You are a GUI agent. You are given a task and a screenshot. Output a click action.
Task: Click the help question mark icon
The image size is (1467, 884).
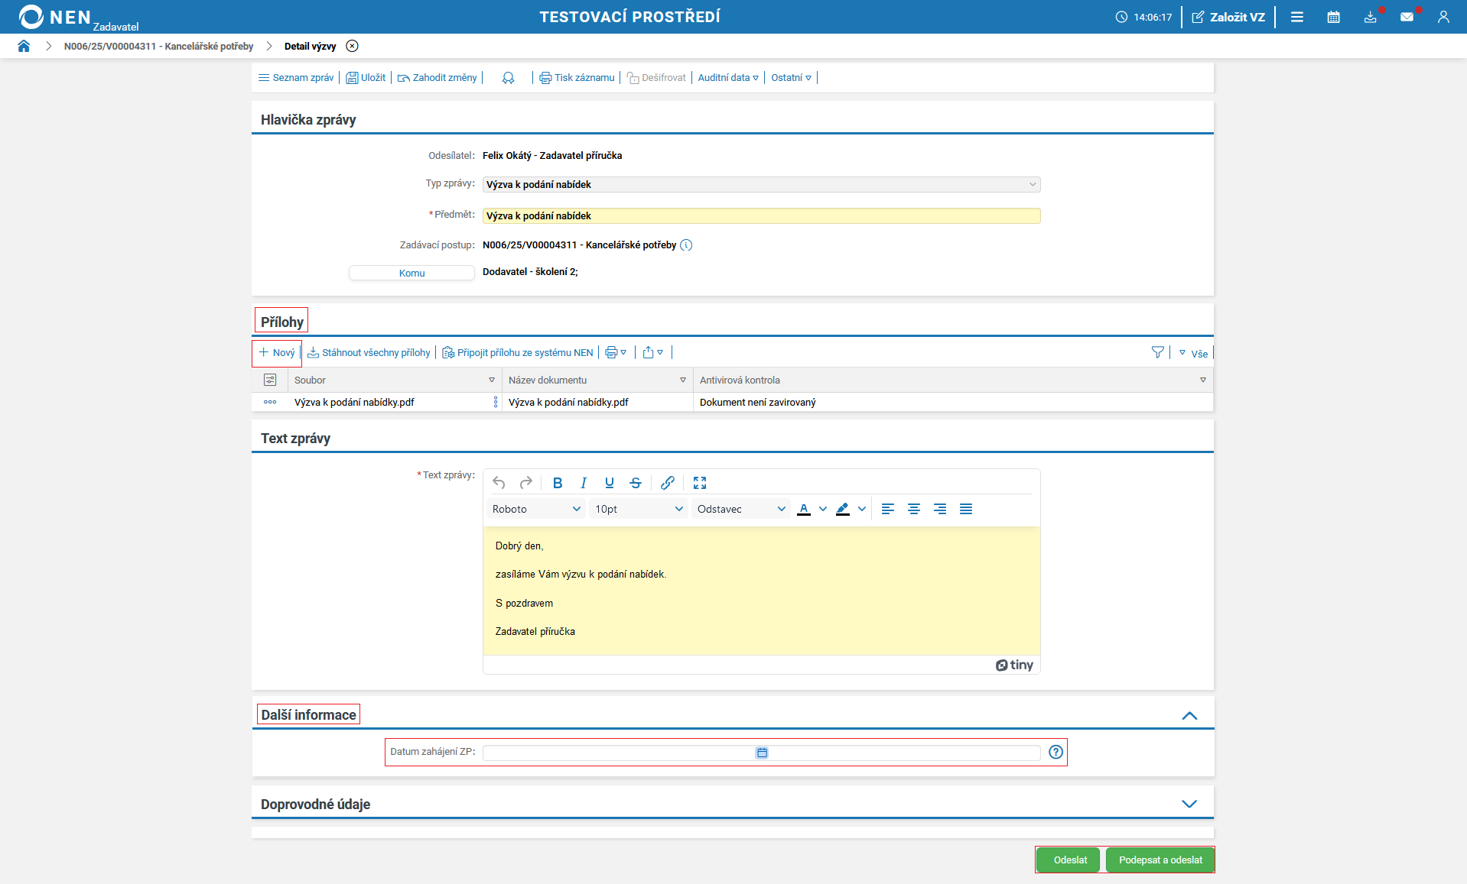click(1056, 752)
